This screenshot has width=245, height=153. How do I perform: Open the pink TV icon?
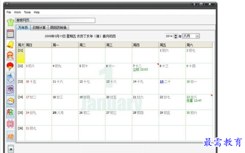(x=11, y=124)
